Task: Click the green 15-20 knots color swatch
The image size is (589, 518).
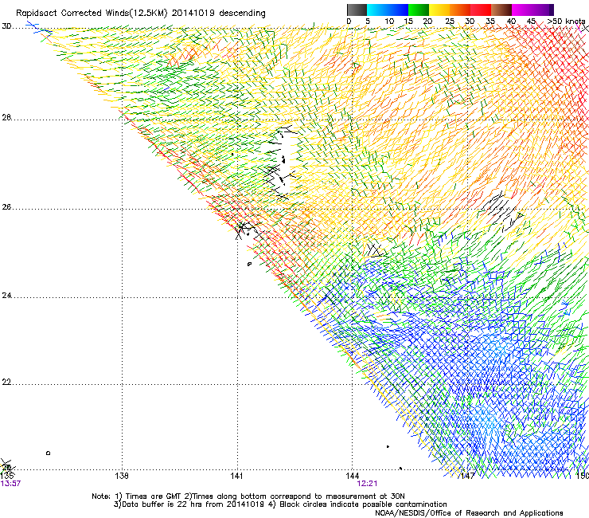Action: [419, 10]
